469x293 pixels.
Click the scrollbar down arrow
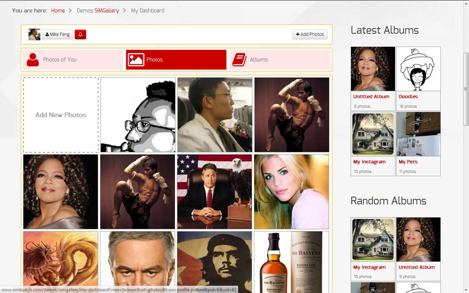tap(466, 290)
